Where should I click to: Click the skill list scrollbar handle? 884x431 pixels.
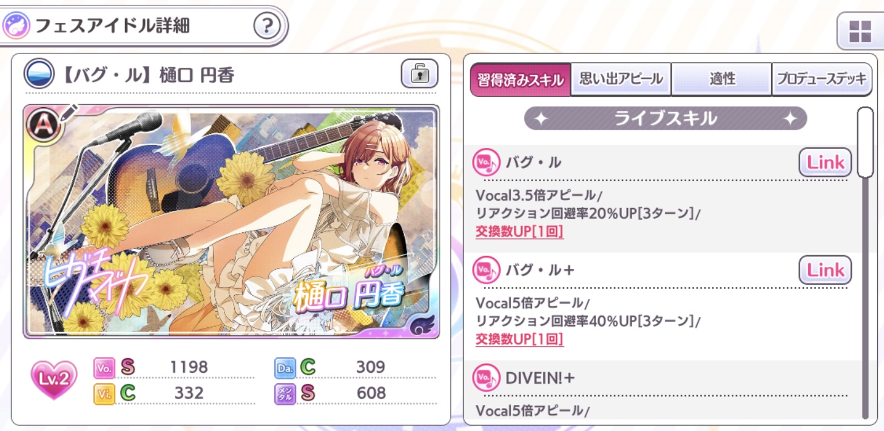[x=866, y=142]
